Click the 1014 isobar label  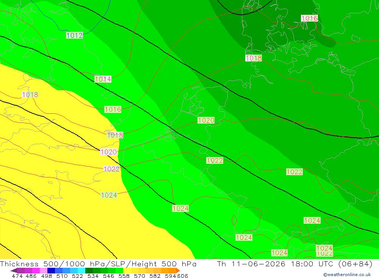pos(103,79)
